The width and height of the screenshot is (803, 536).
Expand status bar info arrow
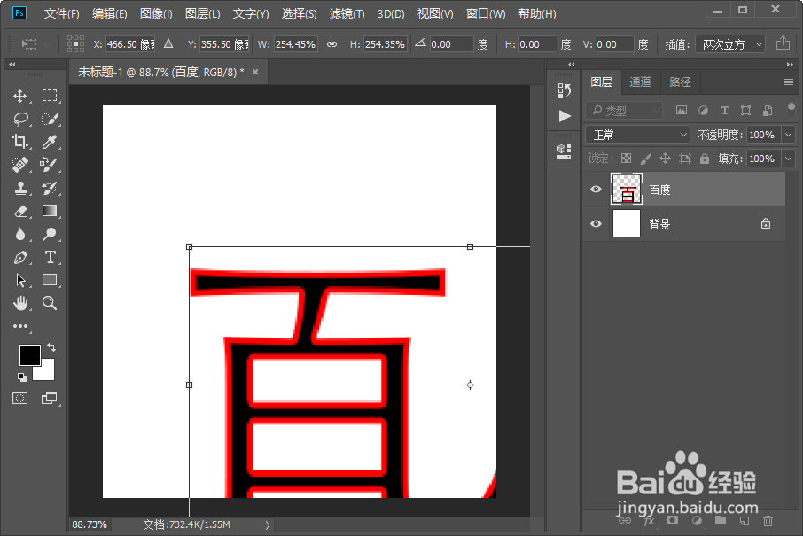click(x=268, y=524)
